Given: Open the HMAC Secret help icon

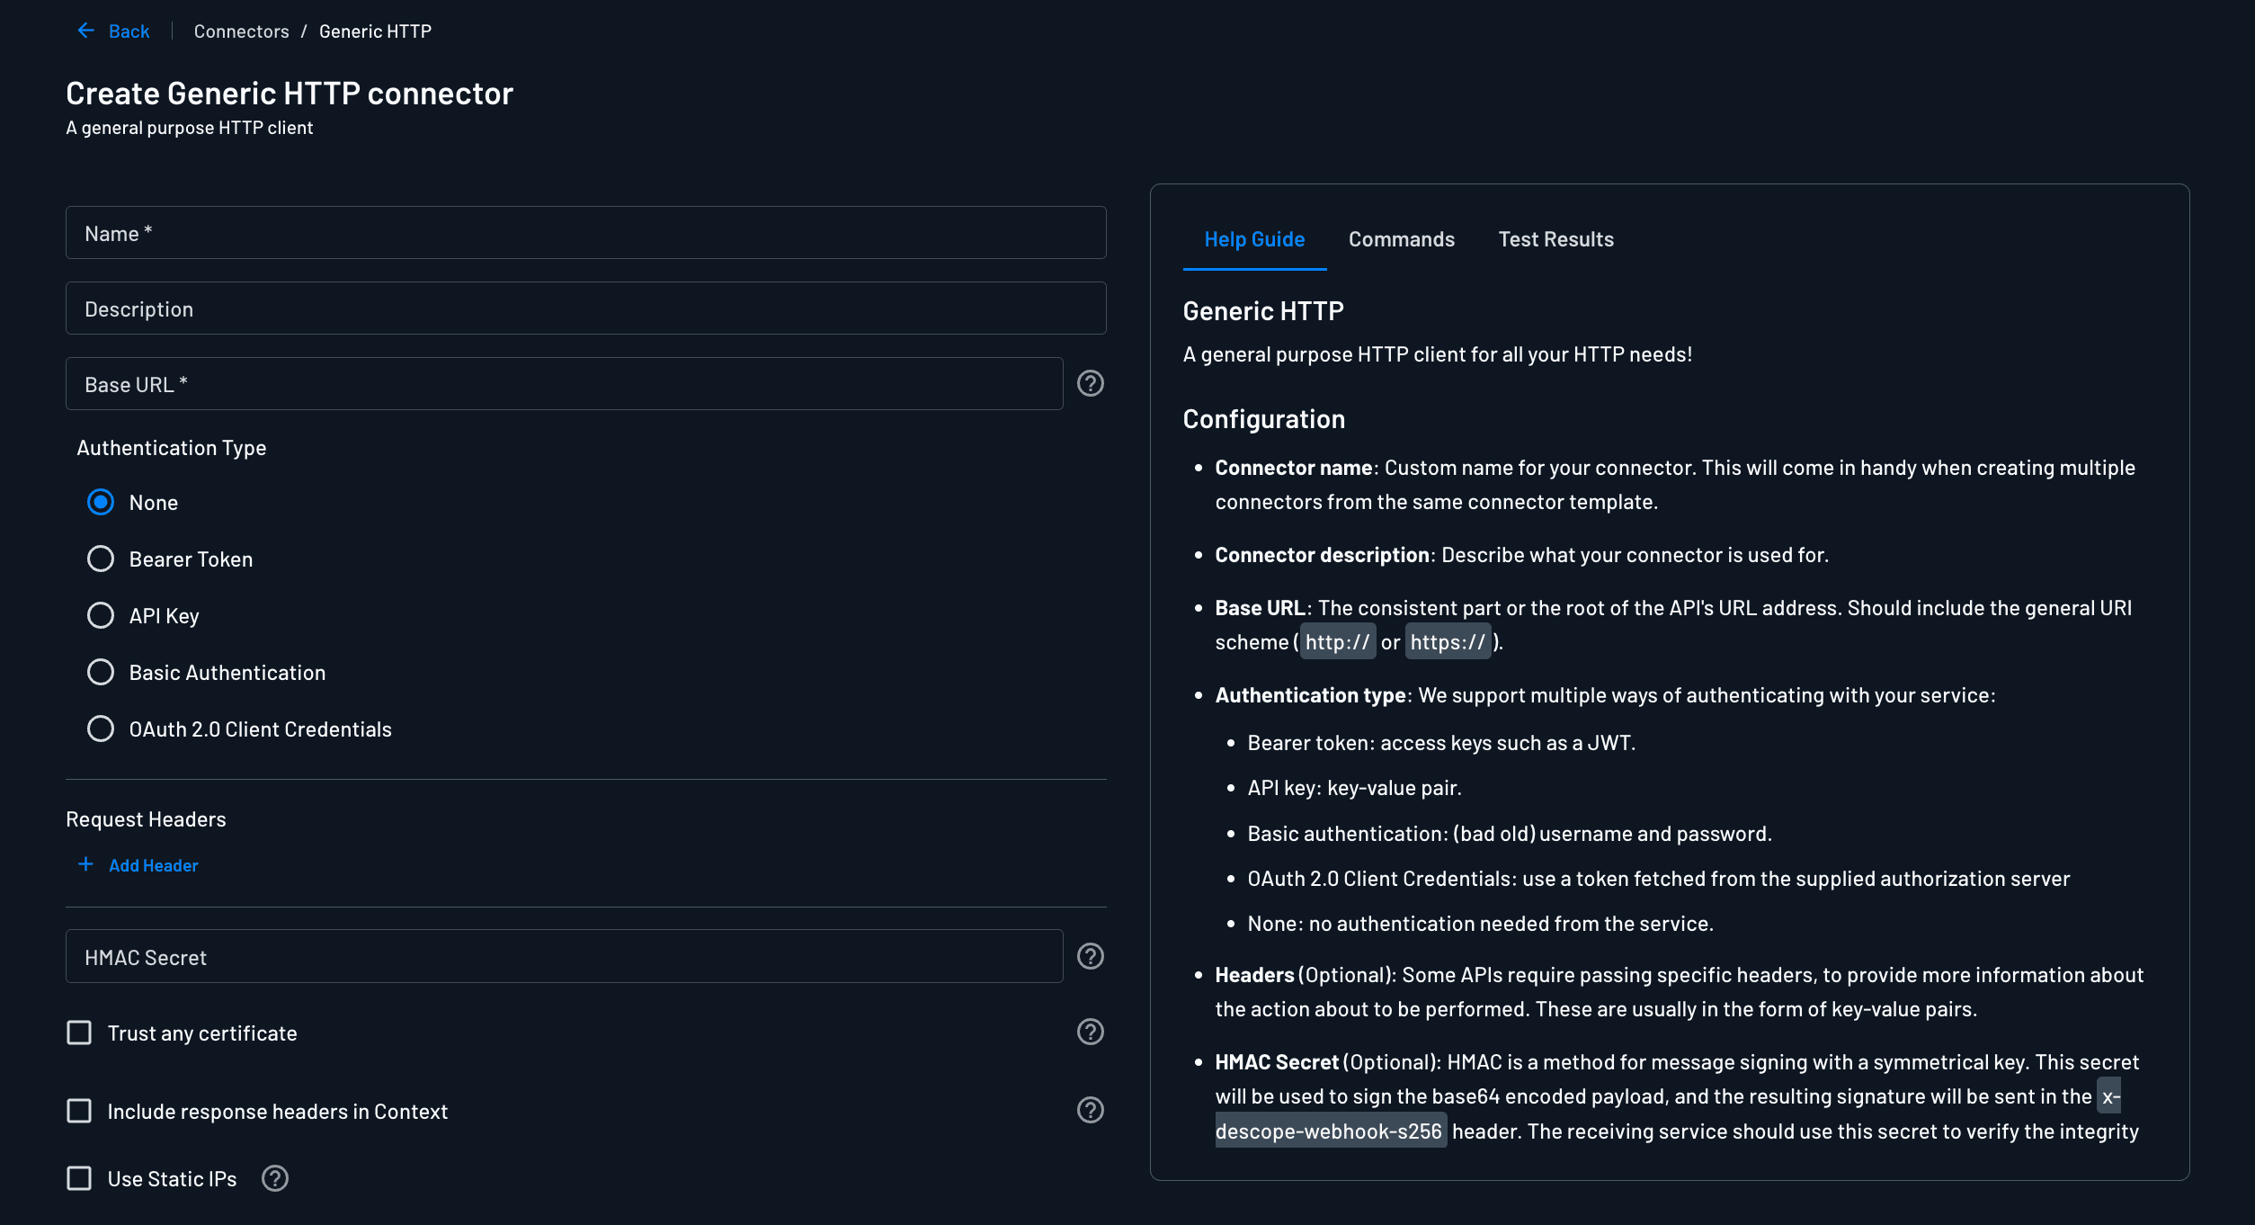Looking at the screenshot, I should tap(1090, 956).
